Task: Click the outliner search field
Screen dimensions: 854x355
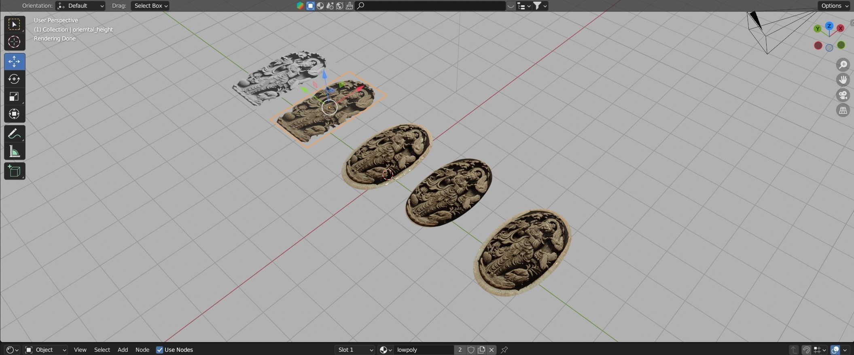Action: coord(430,6)
